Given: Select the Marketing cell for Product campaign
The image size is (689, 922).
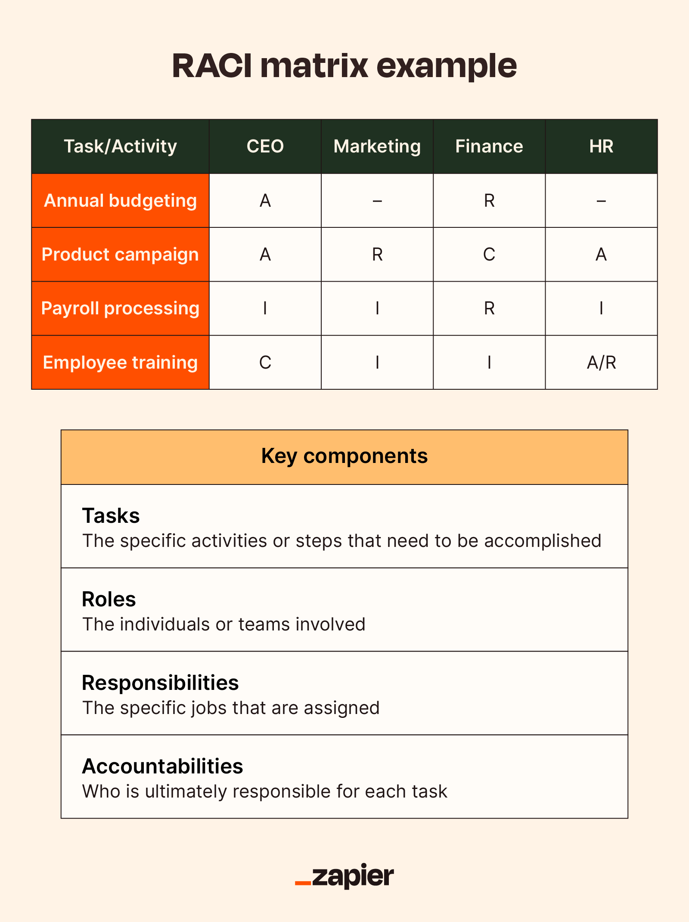Looking at the screenshot, I should (377, 255).
